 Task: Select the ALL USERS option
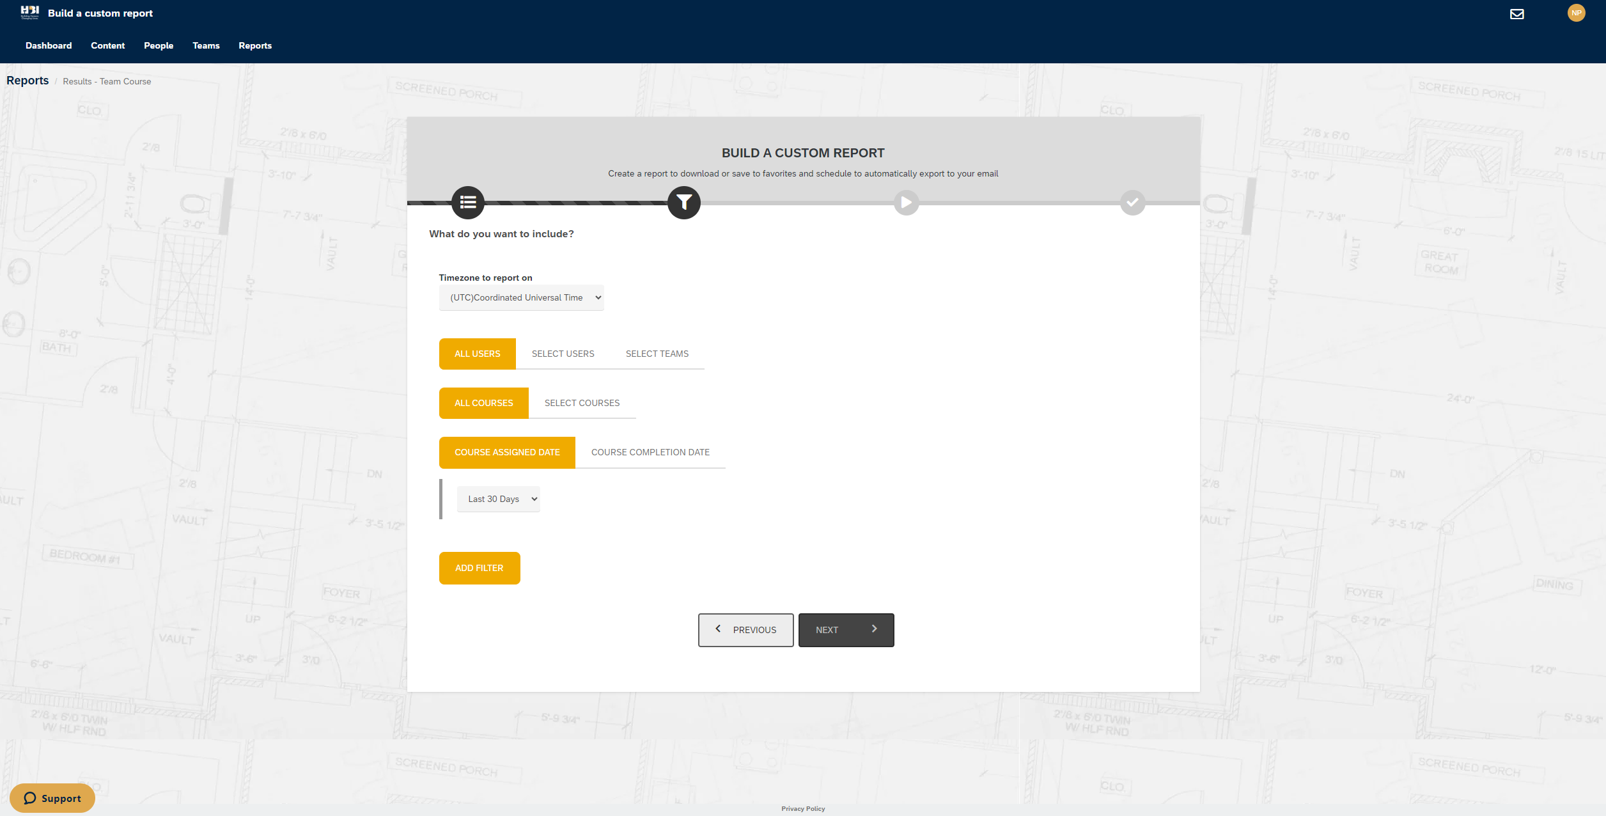[477, 354]
